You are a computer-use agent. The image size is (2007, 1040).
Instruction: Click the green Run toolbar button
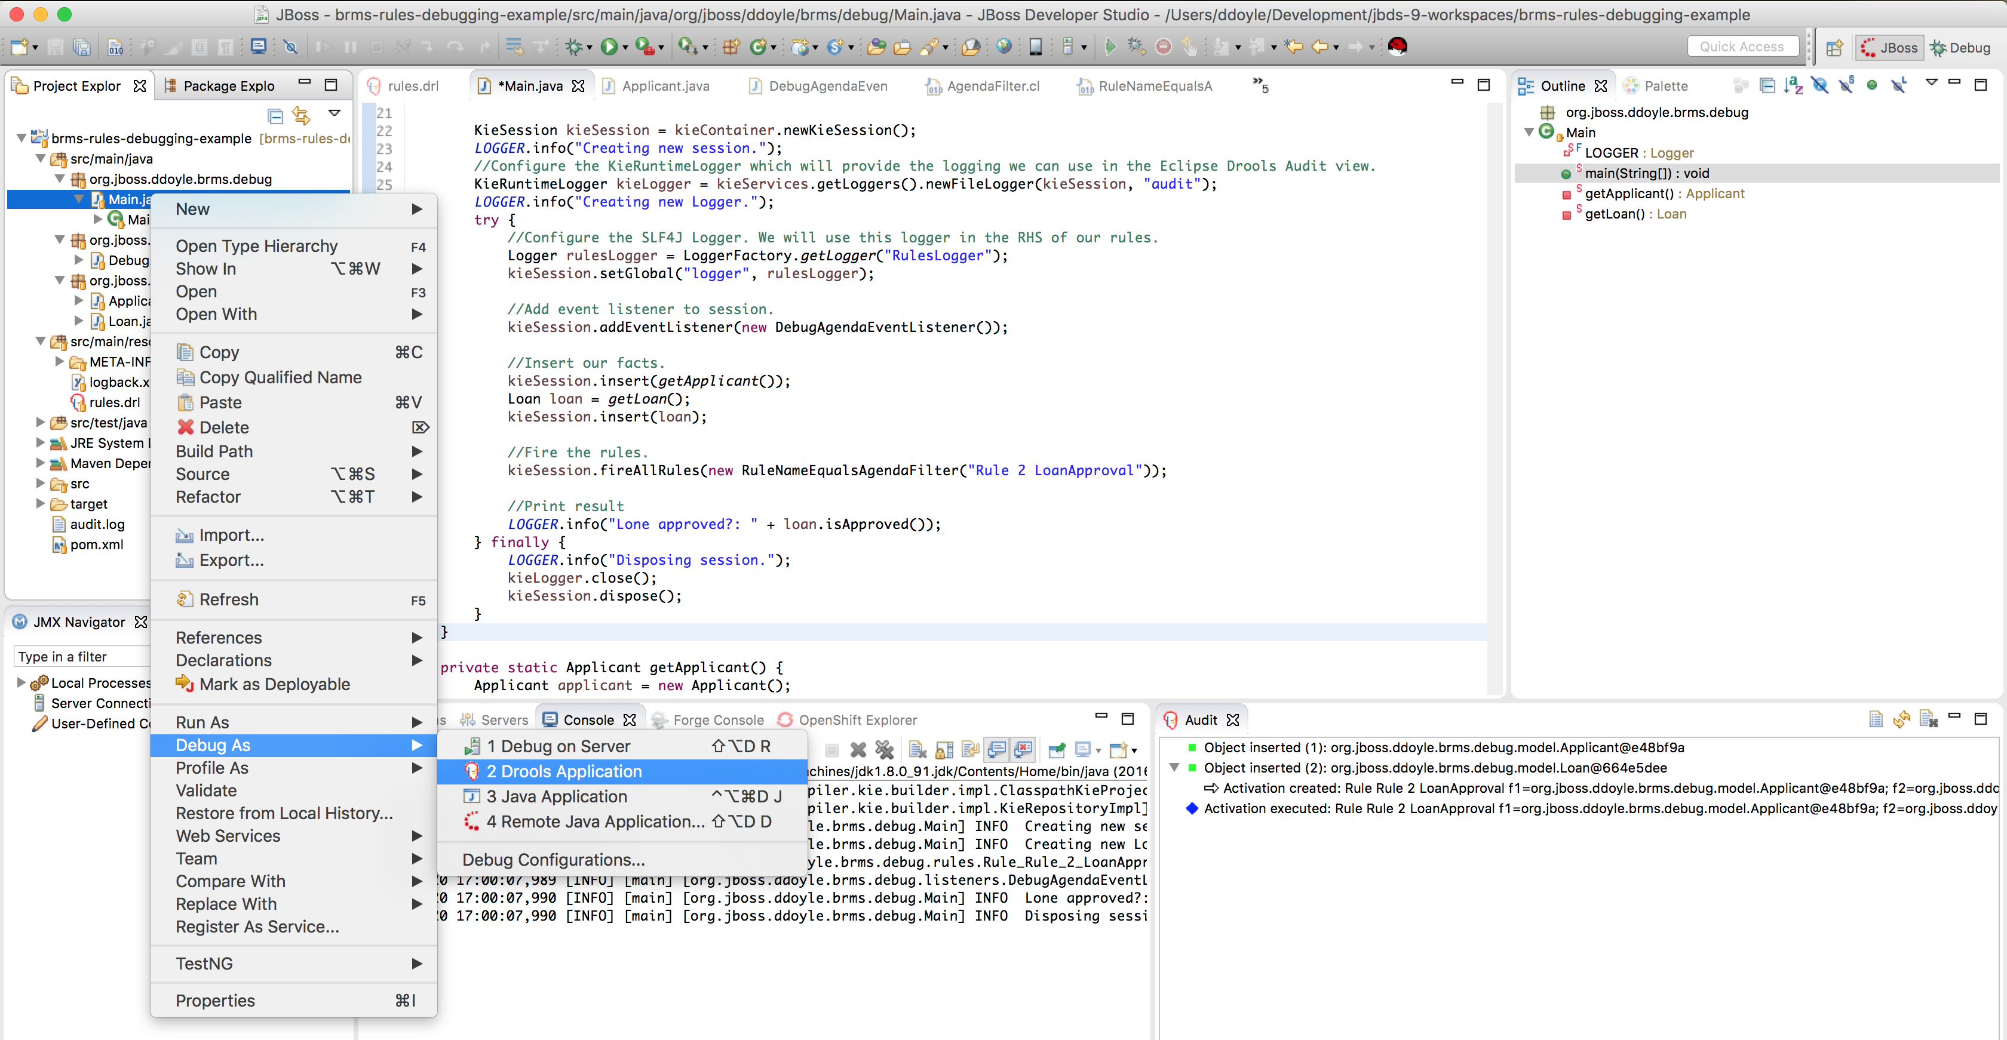click(x=609, y=47)
